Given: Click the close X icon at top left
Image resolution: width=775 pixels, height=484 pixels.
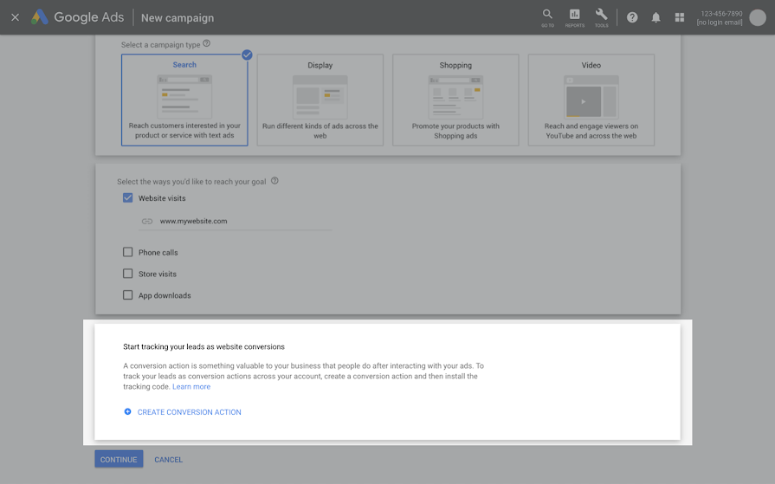Looking at the screenshot, I should click(15, 17).
